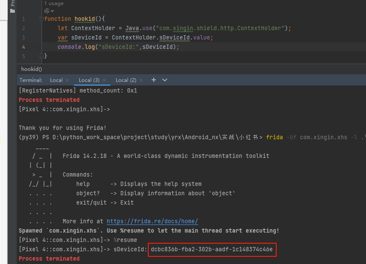Open the Project tool window folder icon
Image resolution: width=366 pixels, height=264 pixels.
[13, 11]
